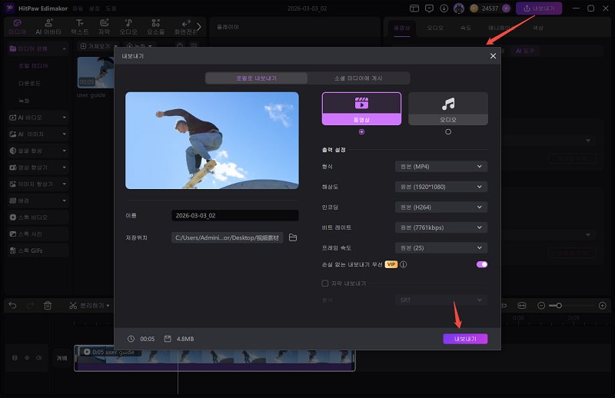Close the 내보내기 export dialog
615x398 pixels.
pos(493,55)
